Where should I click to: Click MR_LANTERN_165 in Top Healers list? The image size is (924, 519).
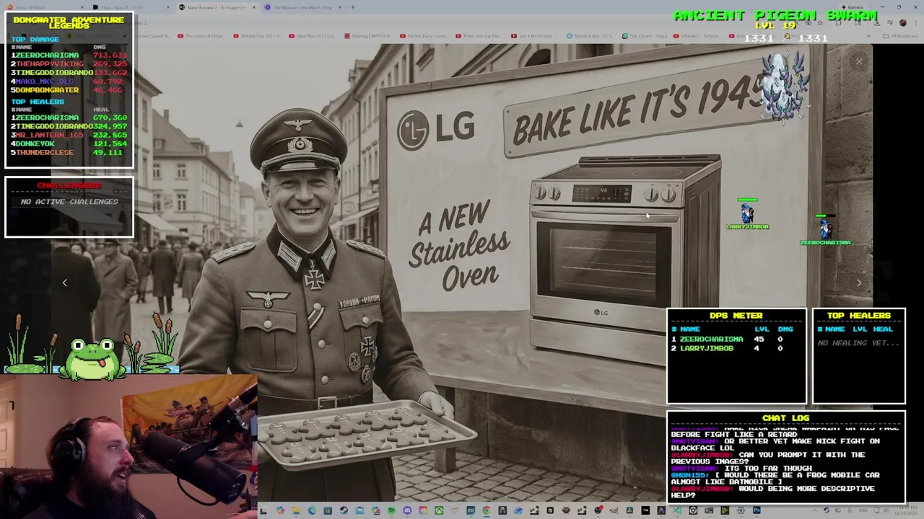pyautogui.click(x=49, y=135)
